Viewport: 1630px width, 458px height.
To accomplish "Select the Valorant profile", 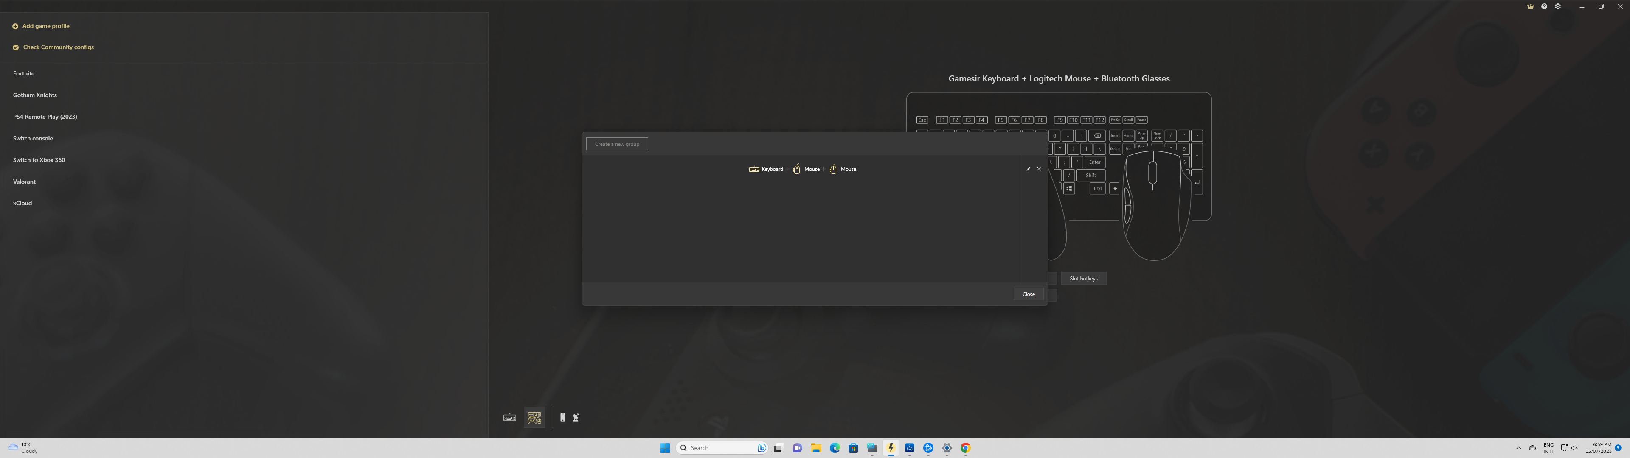I will [x=24, y=182].
